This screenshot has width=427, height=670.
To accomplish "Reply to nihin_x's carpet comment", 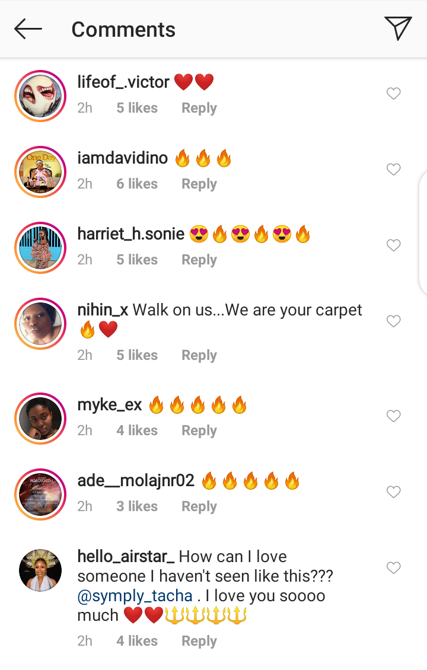I will tap(199, 355).
